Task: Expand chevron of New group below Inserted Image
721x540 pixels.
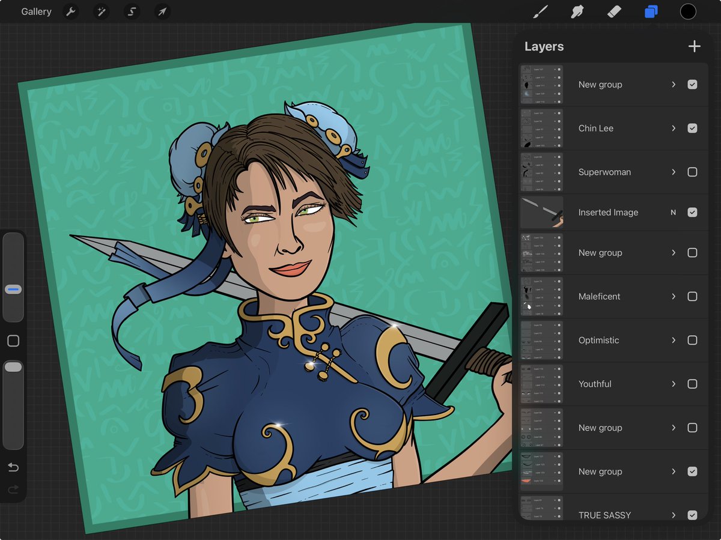Action: point(674,253)
